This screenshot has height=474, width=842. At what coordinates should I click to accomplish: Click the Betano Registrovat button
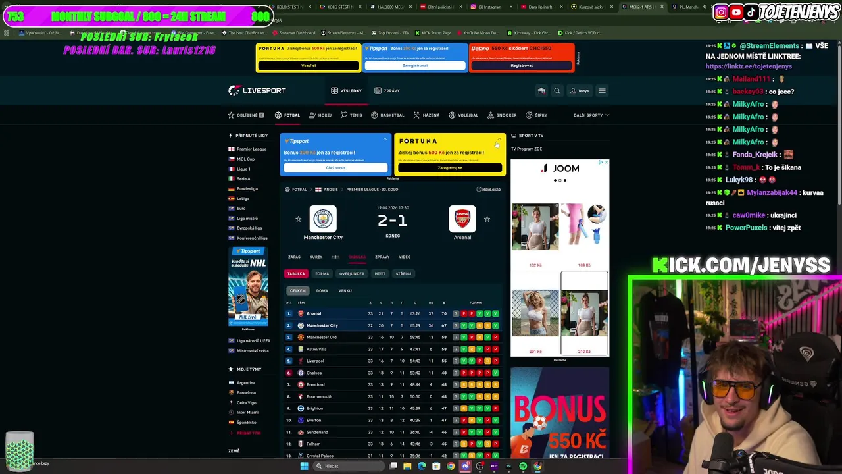(522, 66)
